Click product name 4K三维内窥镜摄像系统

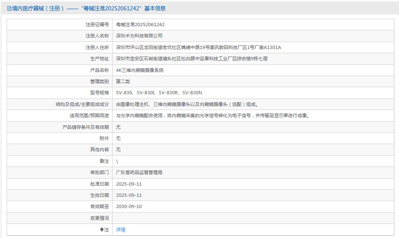pos(140,70)
